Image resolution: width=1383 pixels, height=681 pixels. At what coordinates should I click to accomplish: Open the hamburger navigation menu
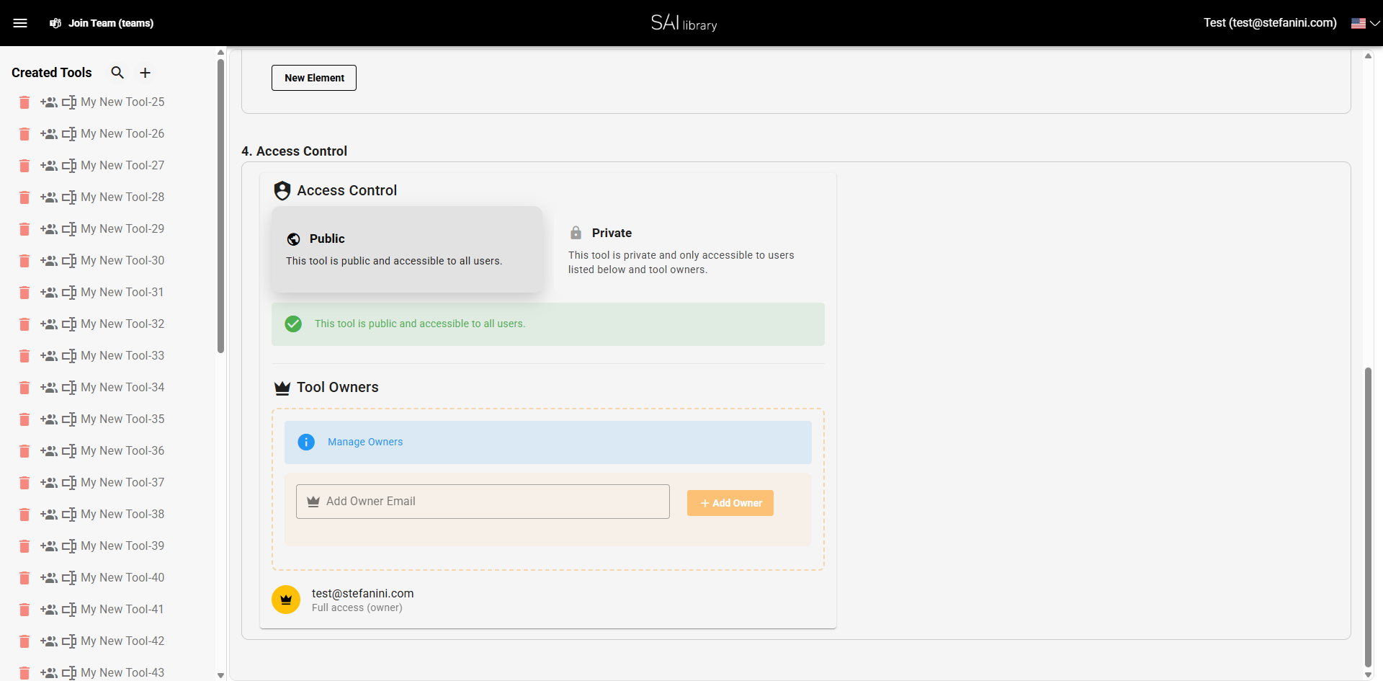pos(21,22)
